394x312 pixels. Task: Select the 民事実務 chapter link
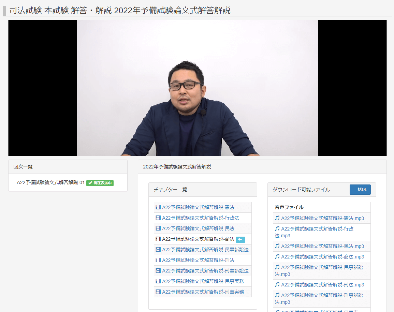(x=203, y=281)
